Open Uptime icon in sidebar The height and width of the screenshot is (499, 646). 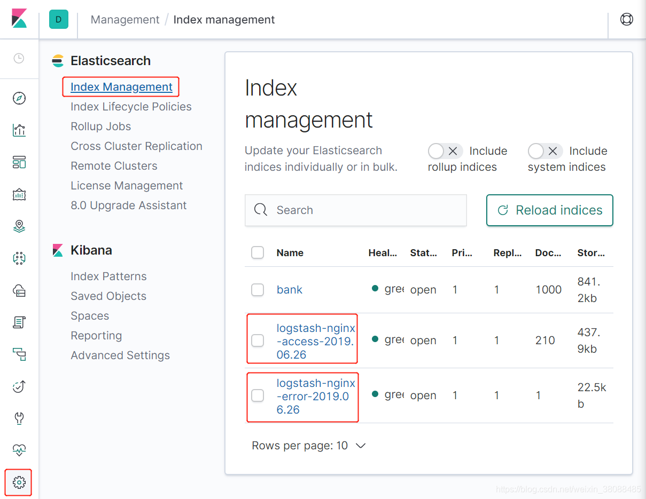(19, 386)
